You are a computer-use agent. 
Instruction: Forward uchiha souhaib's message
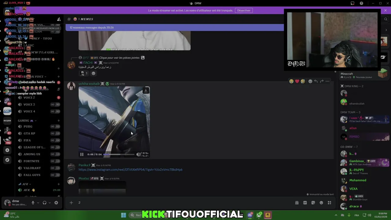tap(322, 81)
